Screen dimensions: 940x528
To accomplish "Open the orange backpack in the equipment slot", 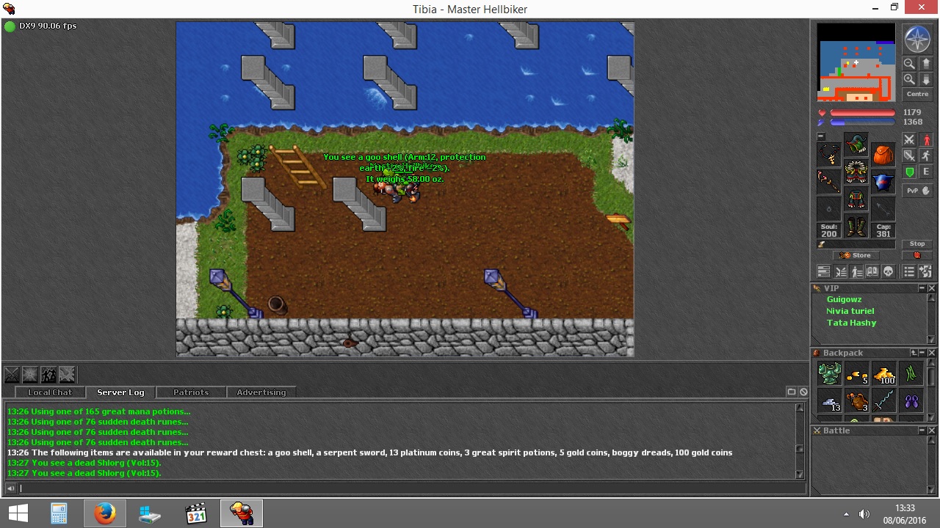I will click(x=883, y=154).
